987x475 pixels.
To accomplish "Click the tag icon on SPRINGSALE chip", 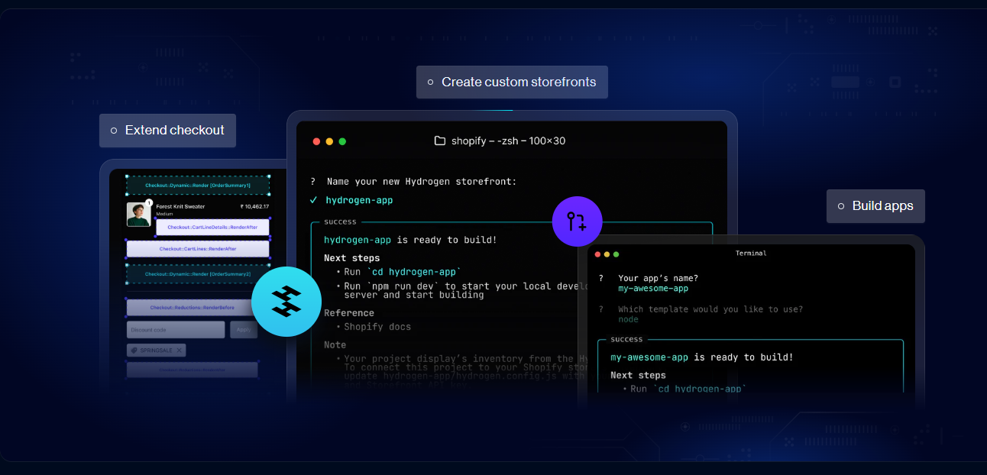I will click(x=133, y=351).
